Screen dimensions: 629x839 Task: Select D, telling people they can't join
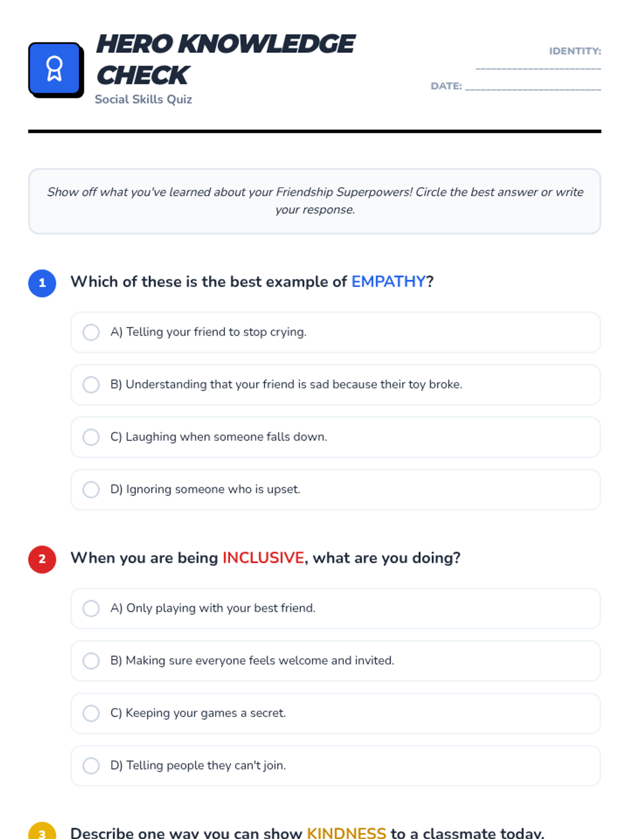(x=335, y=766)
